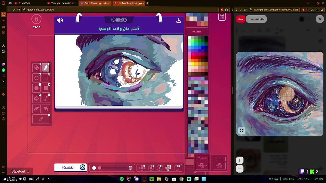Open WhatsApp in the Opera sidebar
Screen dimensions: 326x183
click(3, 70)
